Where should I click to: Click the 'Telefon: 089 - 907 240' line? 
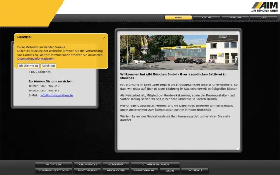click(x=44, y=86)
